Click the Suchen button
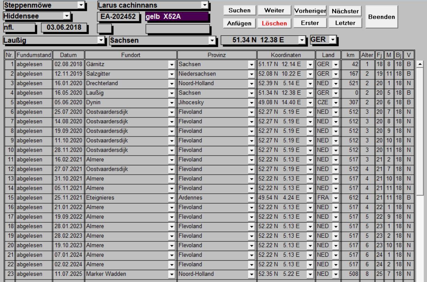Viewport: 427px width, 282px height. click(x=239, y=11)
